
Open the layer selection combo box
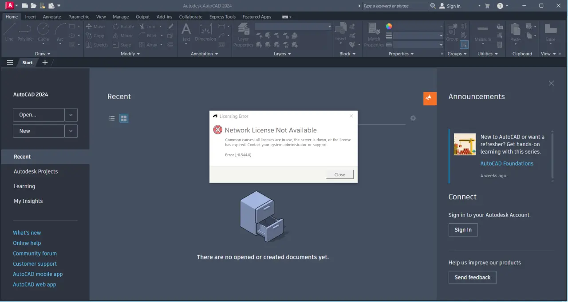(293, 27)
